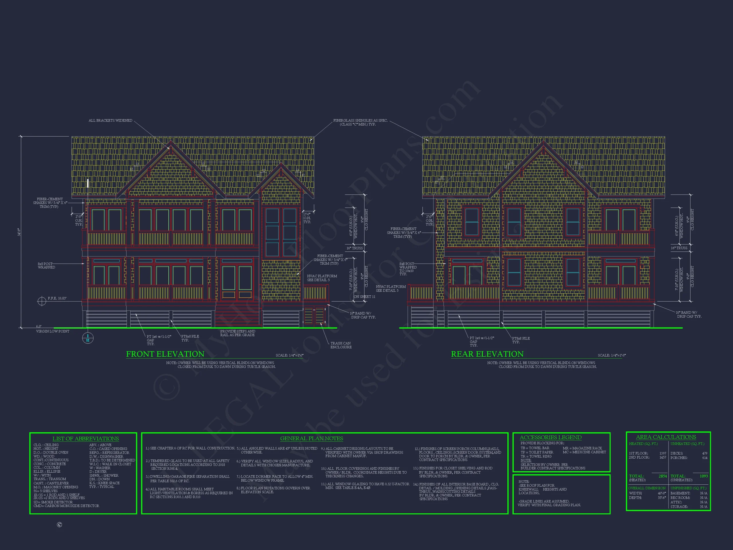The width and height of the screenshot is (733, 550).
Task: Click the 'VIRGIN LOW POINT' label
Action: pos(53,331)
